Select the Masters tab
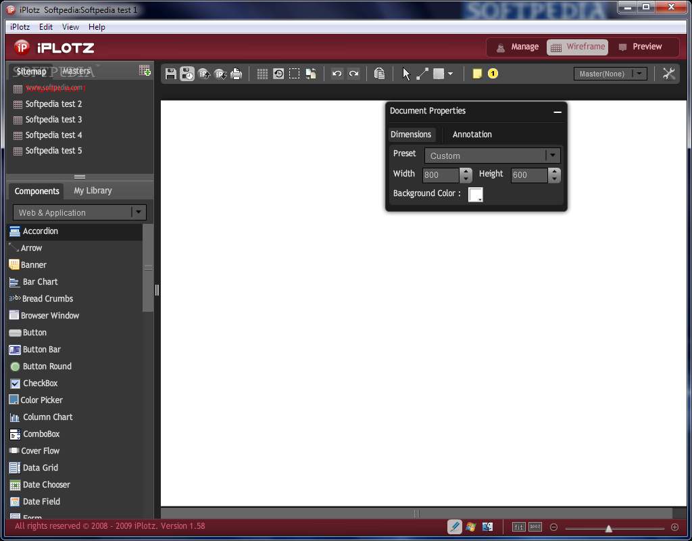This screenshot has height=541, width=692. point(76,70)
